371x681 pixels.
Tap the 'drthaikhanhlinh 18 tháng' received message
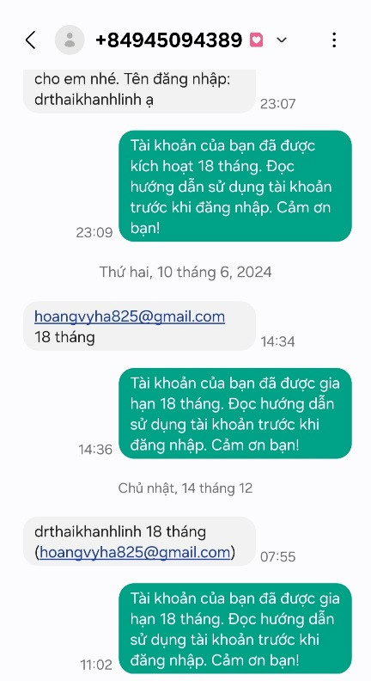pyautogui.click(x=139, y=542)
